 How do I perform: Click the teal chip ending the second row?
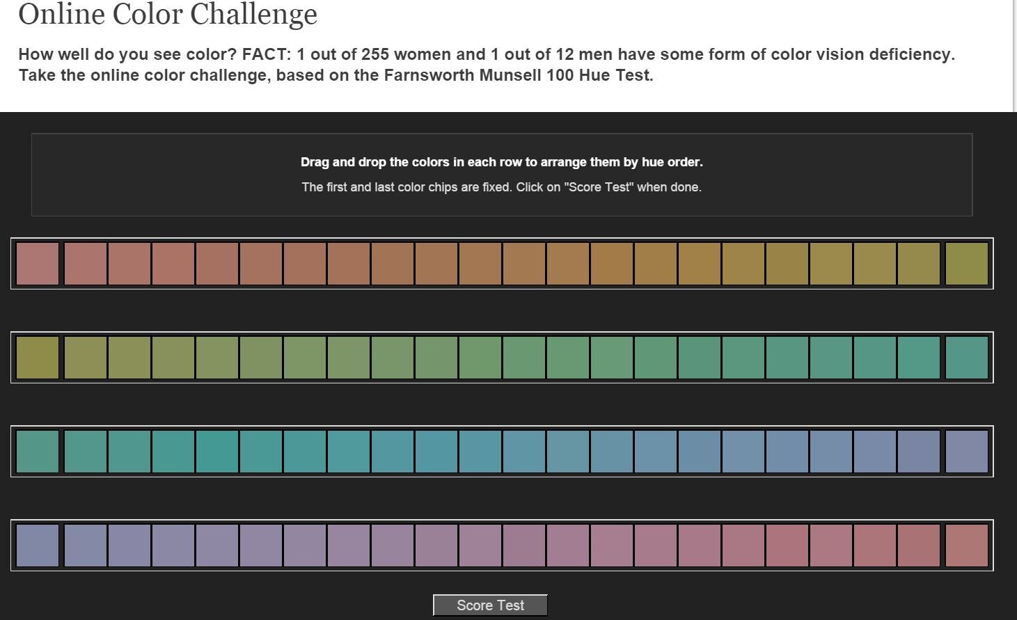click(x=968, y=358)
